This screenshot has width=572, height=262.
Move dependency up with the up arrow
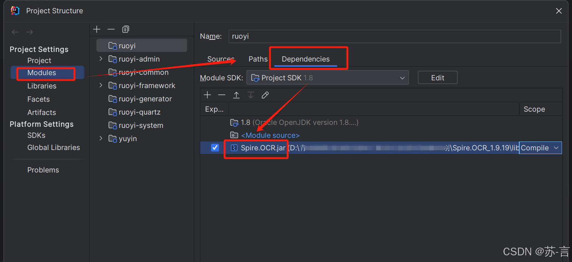coord(236,95)
